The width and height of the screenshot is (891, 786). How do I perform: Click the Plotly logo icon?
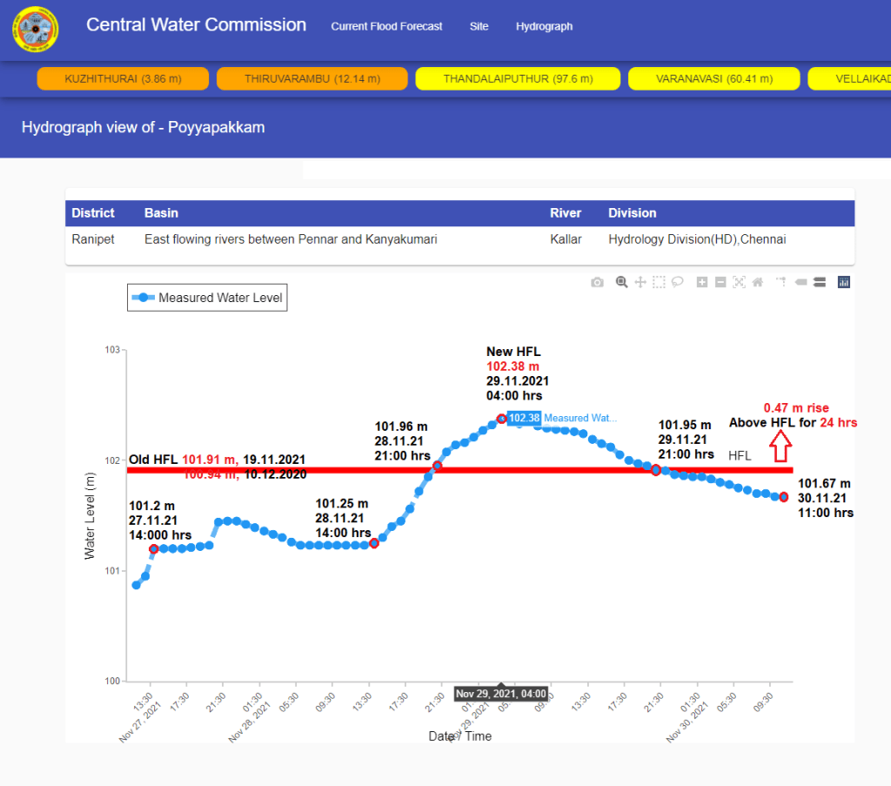(843, 282)
